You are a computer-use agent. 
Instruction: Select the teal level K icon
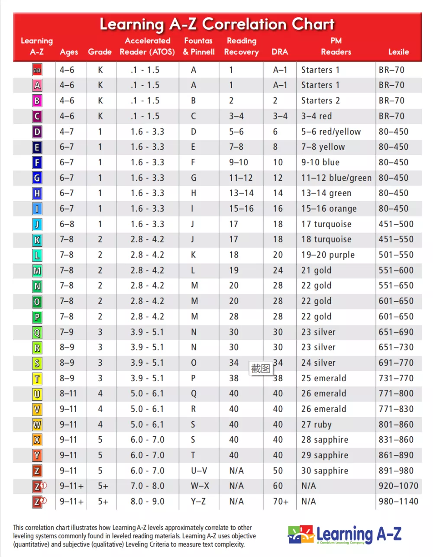click(x=37, y=240)
